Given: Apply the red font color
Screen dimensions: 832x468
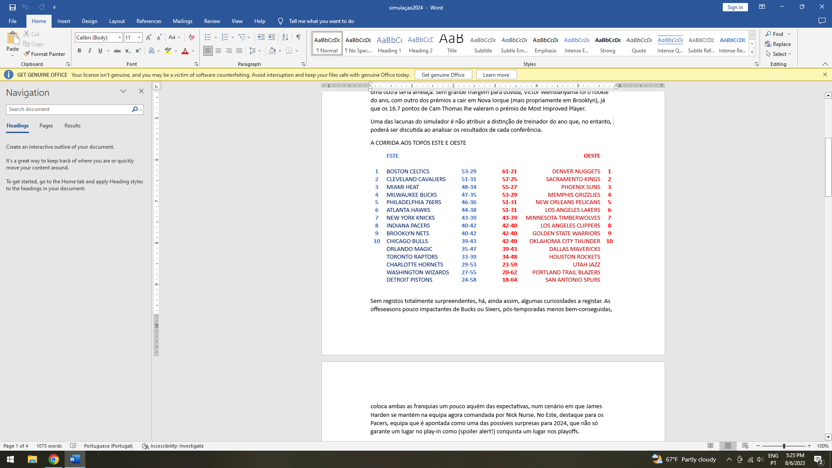Looking at the screenshot, I should [x=185, y=51].
